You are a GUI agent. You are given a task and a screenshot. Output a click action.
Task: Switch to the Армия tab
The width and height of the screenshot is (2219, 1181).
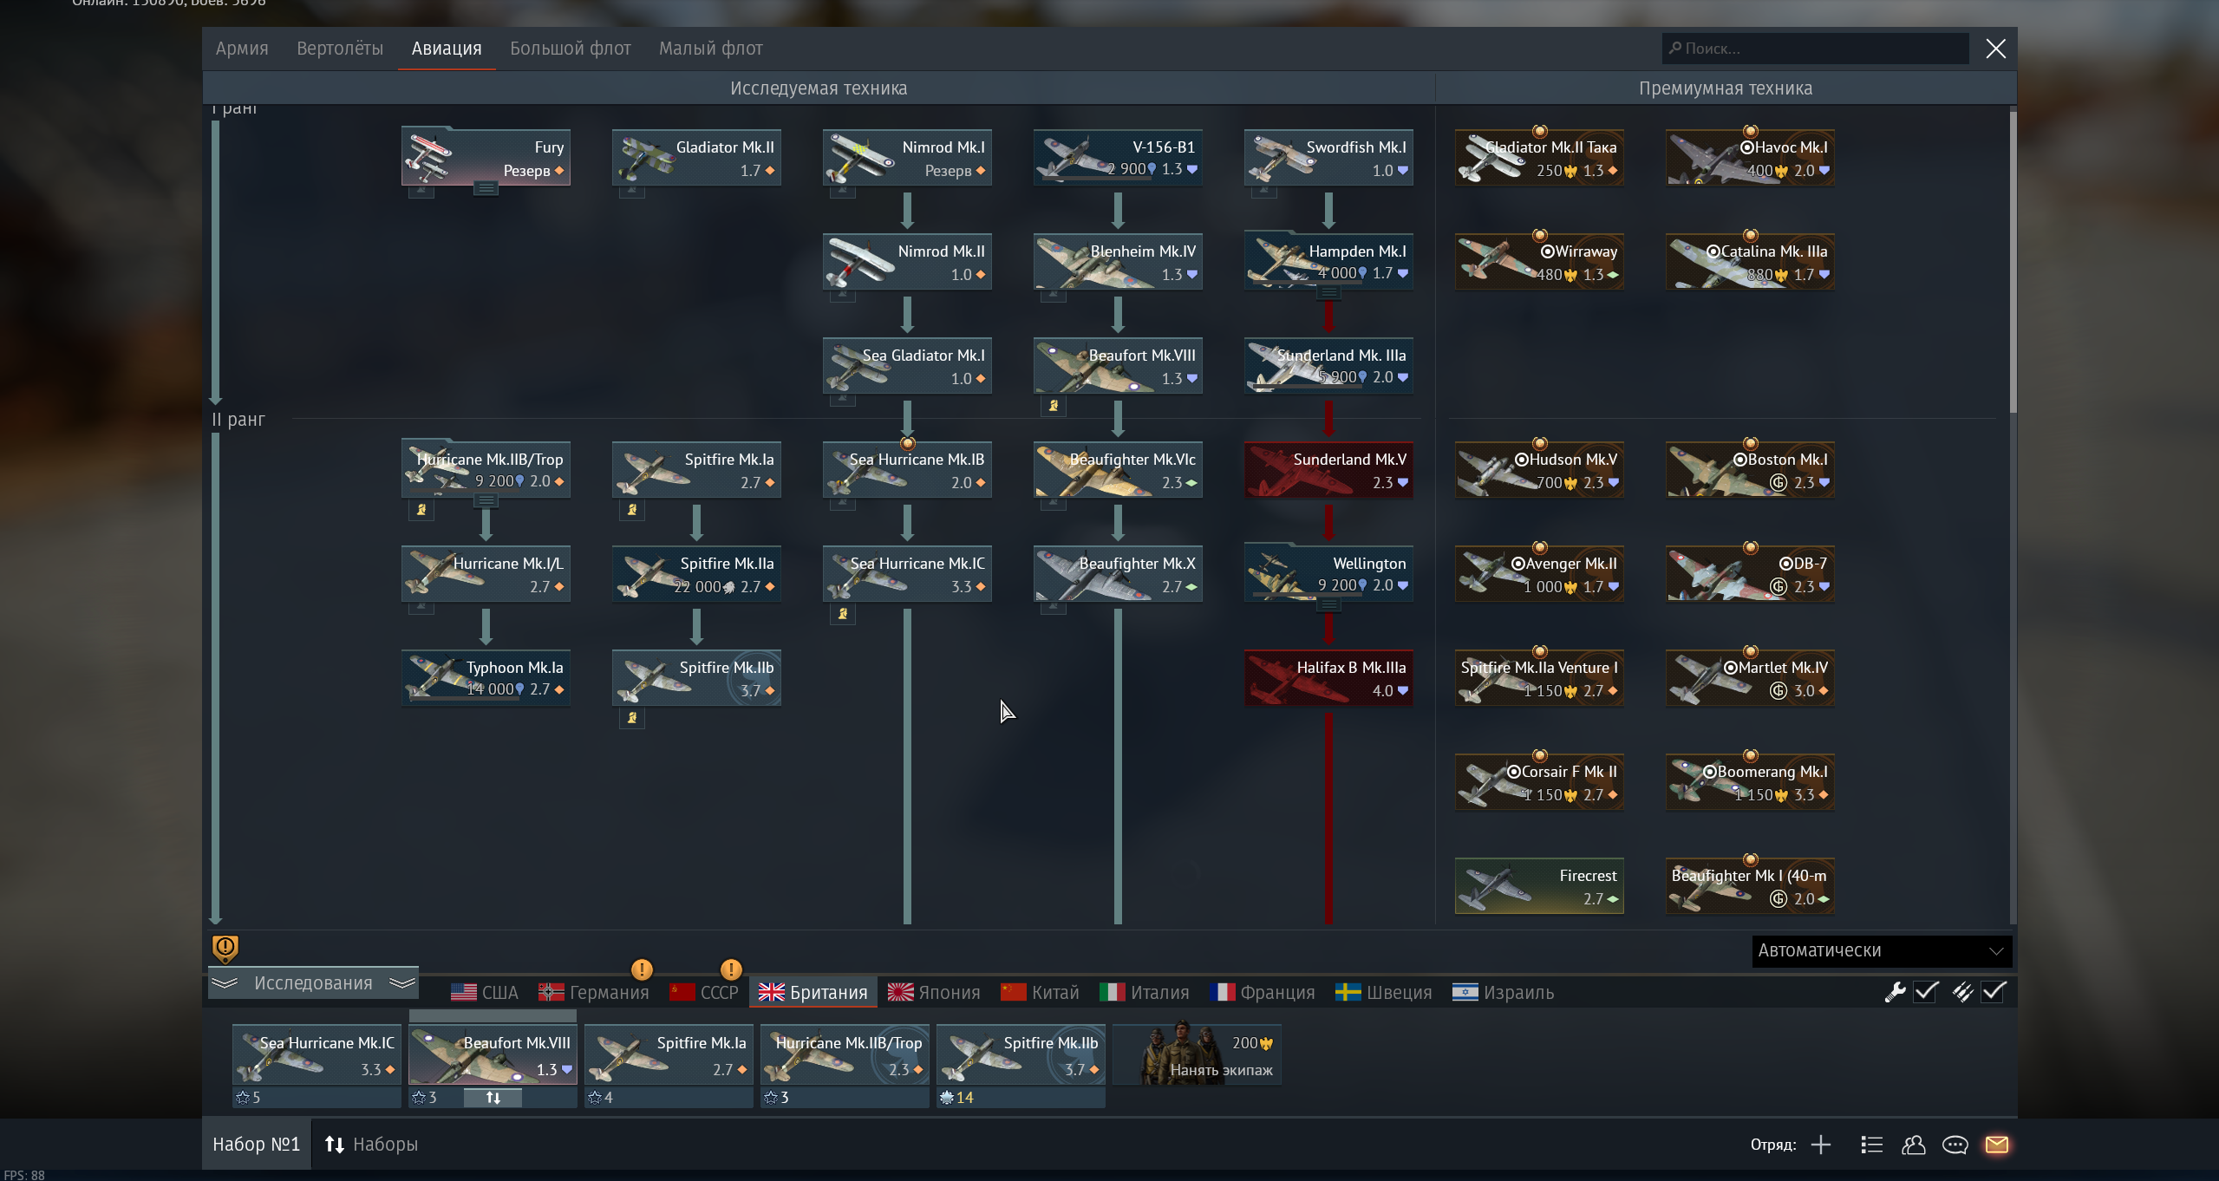(x=242, y=49)
